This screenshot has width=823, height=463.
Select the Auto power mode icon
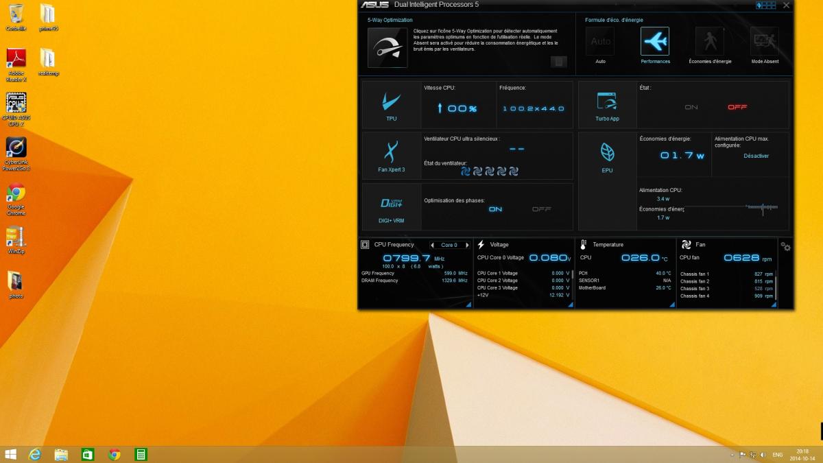(600, 41)
